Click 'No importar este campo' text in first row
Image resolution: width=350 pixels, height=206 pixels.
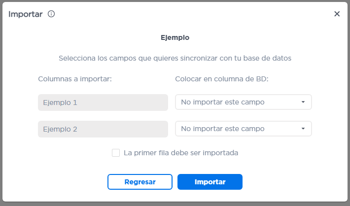pyautogui.click(x=222, y=103)
